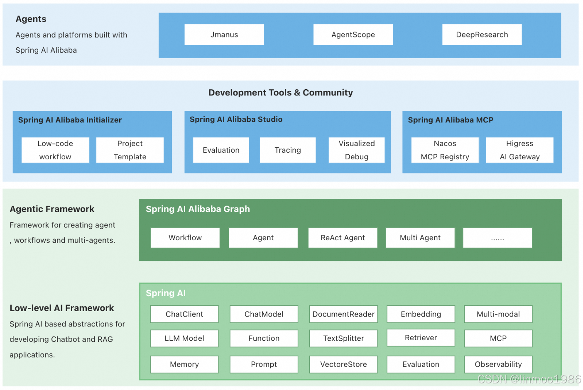
Task: Click the Observability box
Action: pos(498,364)
